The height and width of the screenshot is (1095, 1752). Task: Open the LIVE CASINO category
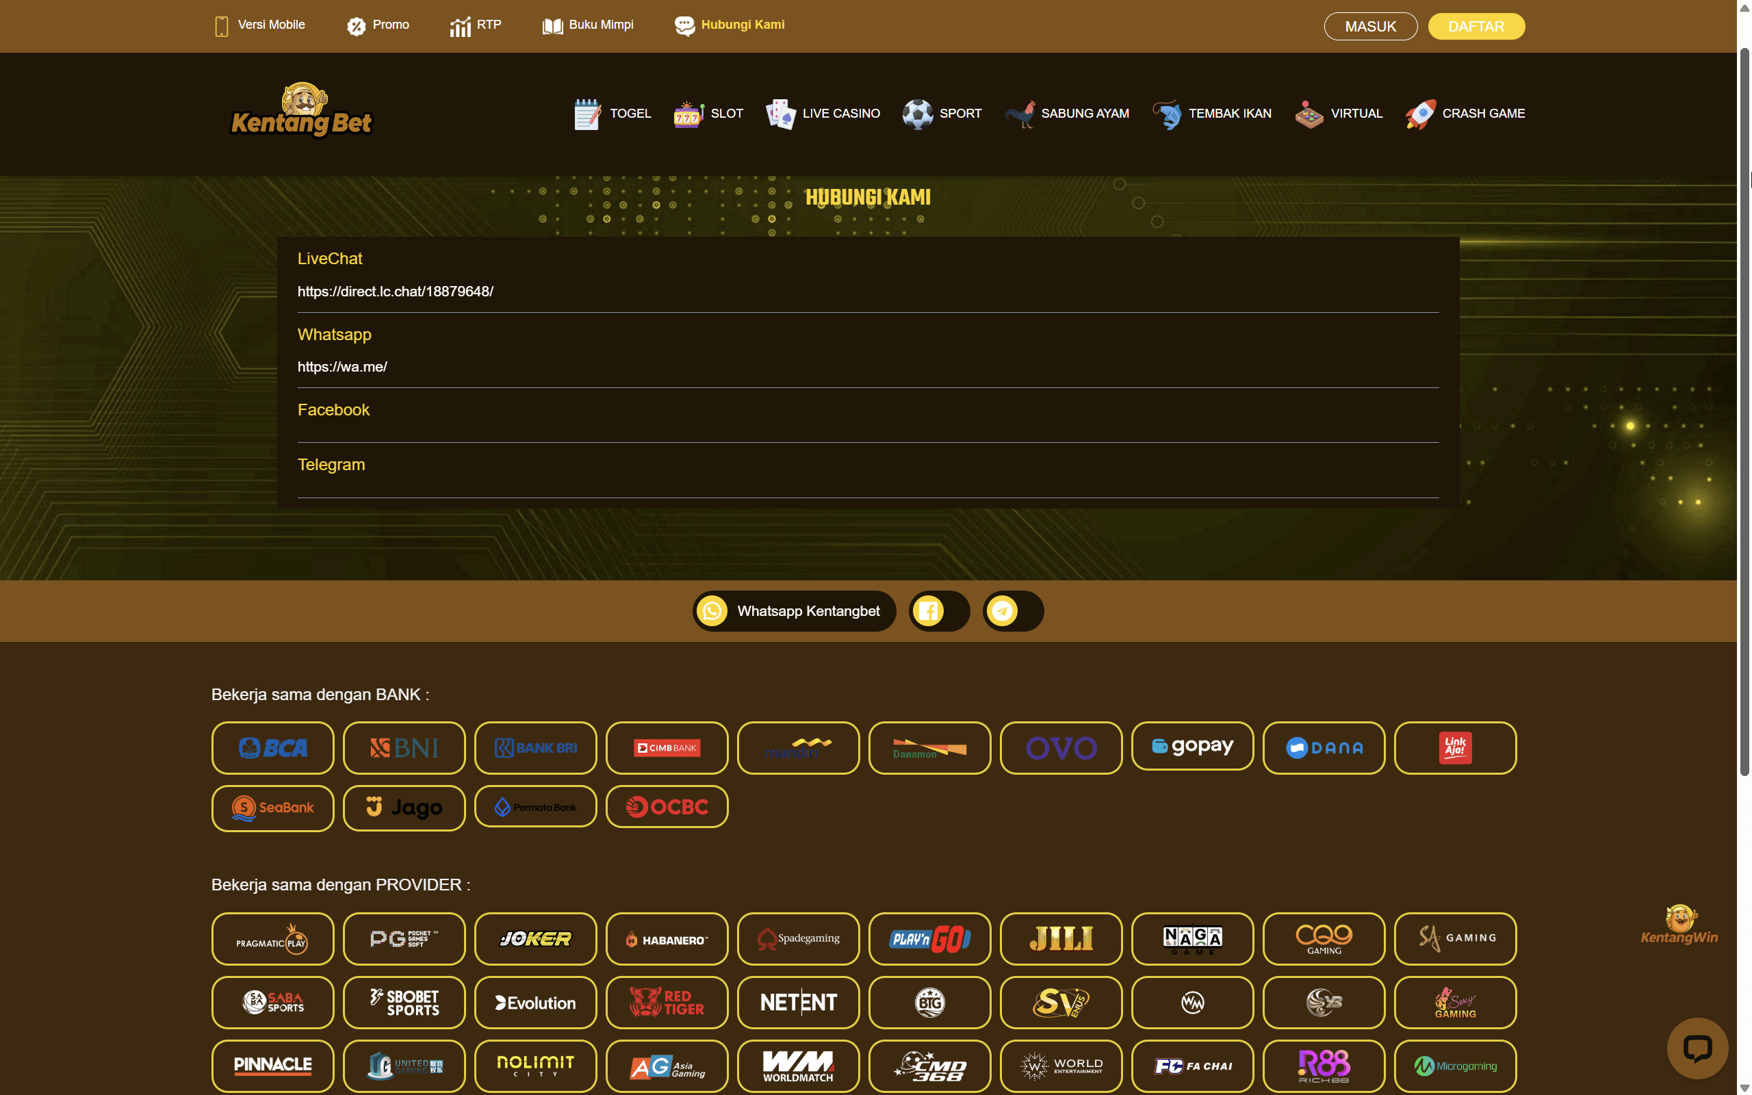pos(823,114)
